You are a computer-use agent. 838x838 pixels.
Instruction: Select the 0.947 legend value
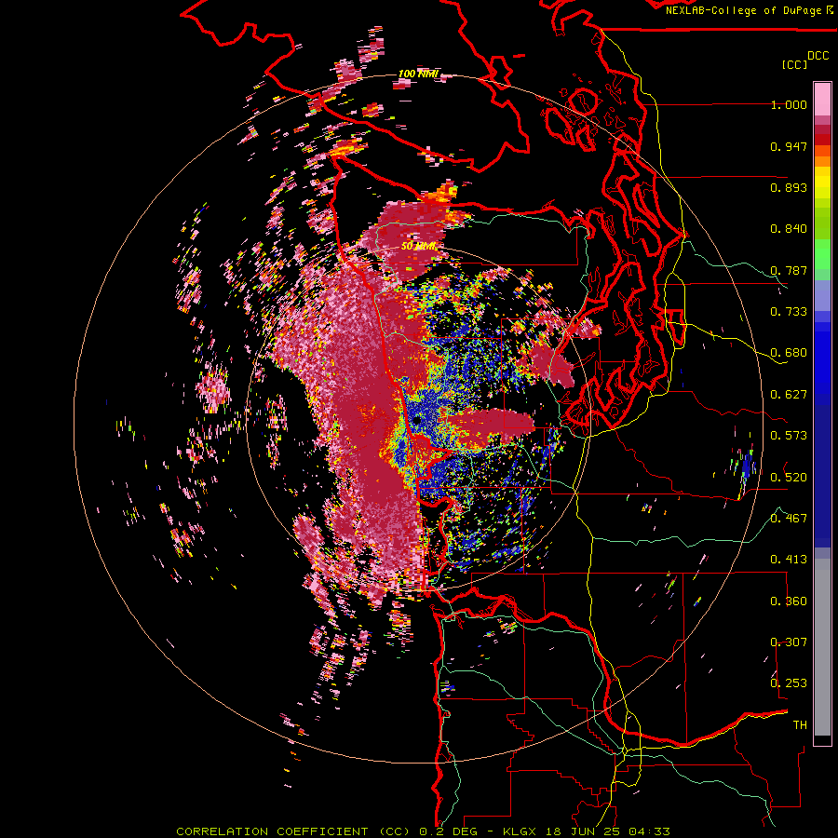[789, 146]
